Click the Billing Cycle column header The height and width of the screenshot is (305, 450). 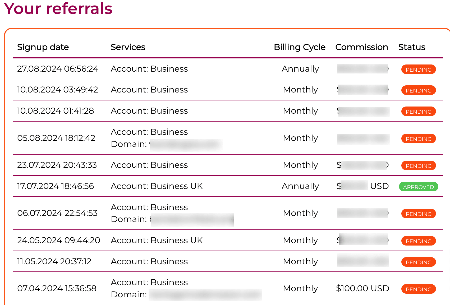tap(300, 47)
